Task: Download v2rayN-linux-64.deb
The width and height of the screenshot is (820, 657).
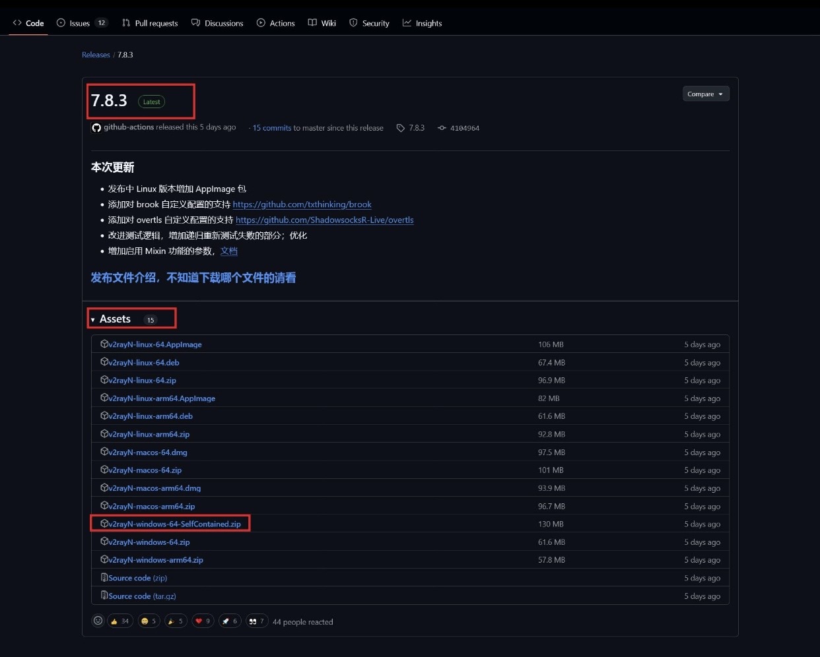Action: pyautogui.click(x=144, y=363)
